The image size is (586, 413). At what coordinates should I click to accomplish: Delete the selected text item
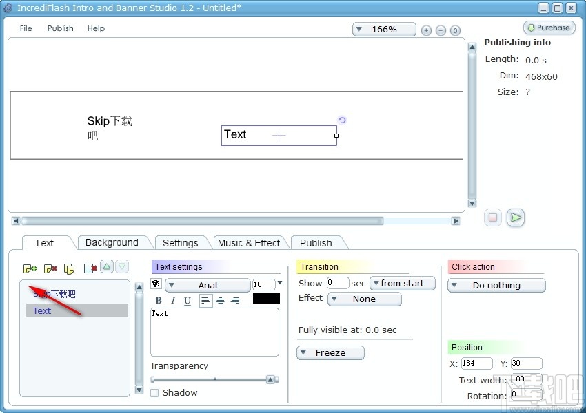51,268
